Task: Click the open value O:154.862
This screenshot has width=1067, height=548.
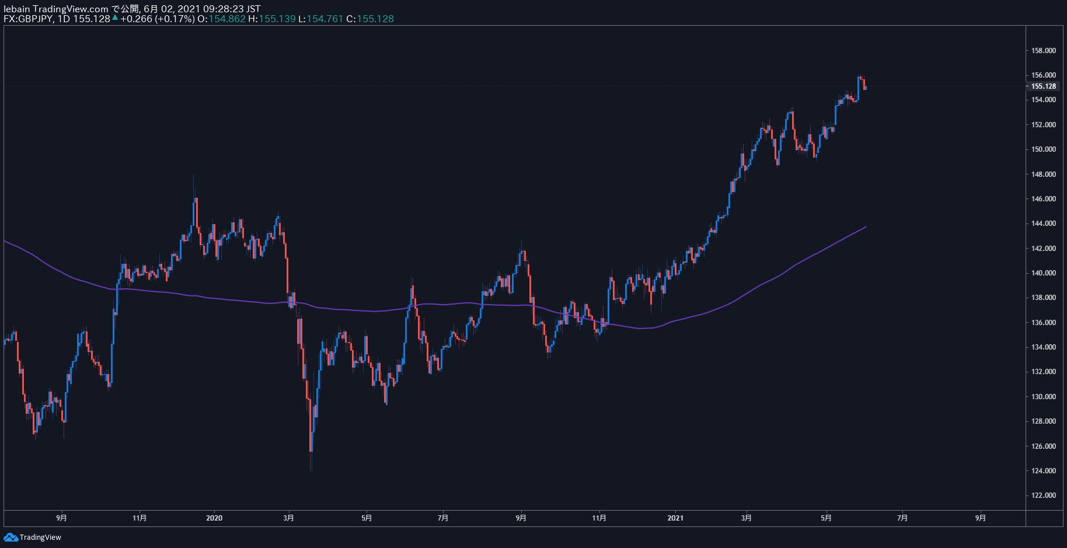Action: tap(221, 19)
